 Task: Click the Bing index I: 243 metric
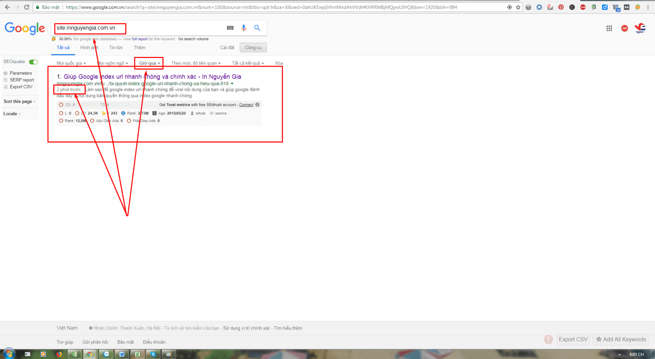[110, 113]
